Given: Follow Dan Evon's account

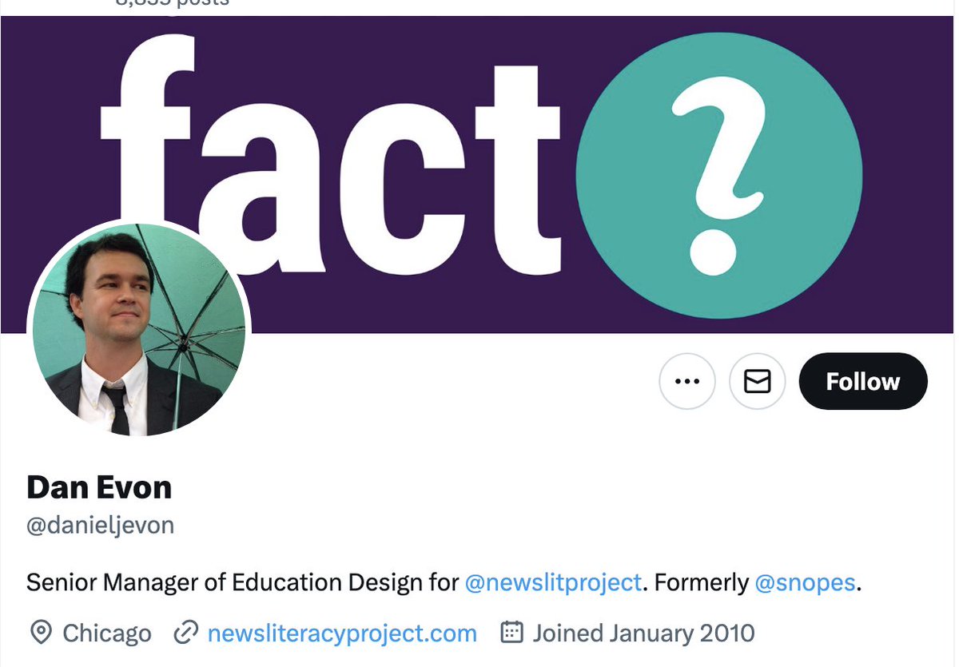Looking at the screenshot, I should click(x=862, y=382).
